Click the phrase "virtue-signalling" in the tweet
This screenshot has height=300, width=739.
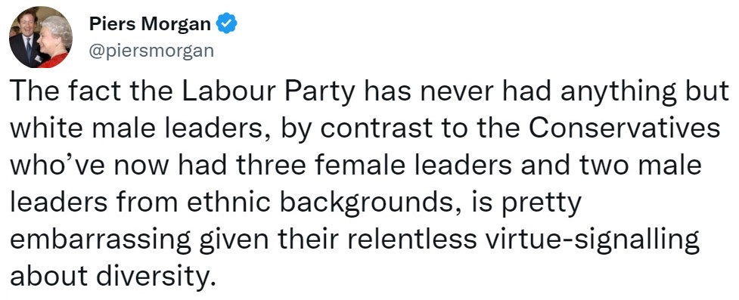click(x=591, y=240)
